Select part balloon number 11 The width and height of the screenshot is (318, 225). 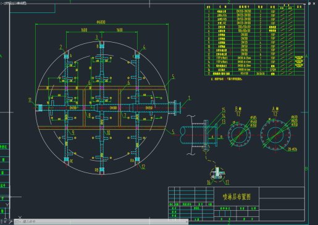click(30, 100)
